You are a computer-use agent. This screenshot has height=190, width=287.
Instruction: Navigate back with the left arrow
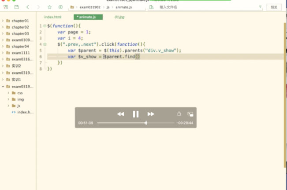coord(28,7)
